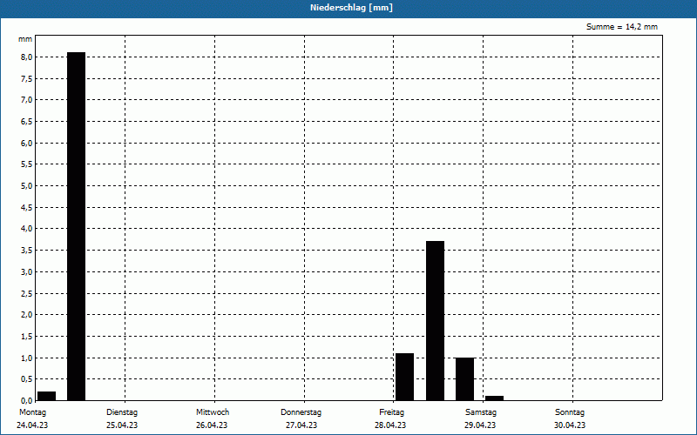
Task: Click the 'Montag' axis label
Action: point(32,412)
